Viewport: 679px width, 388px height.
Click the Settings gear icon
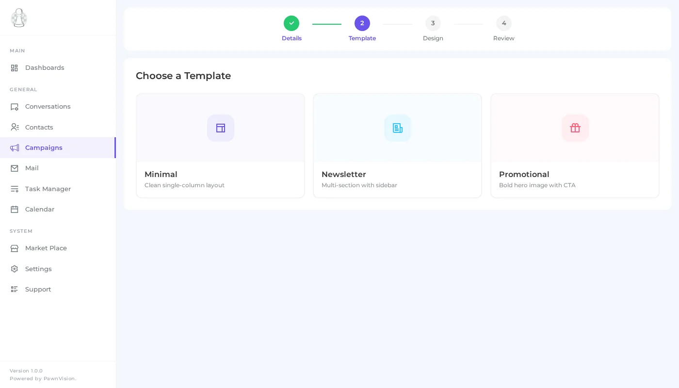(15, 269)
